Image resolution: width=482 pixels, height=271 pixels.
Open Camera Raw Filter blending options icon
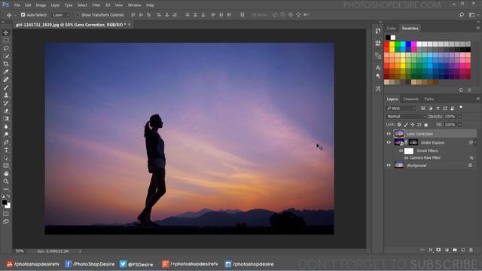pyautogui.click(x=471, y=158)
